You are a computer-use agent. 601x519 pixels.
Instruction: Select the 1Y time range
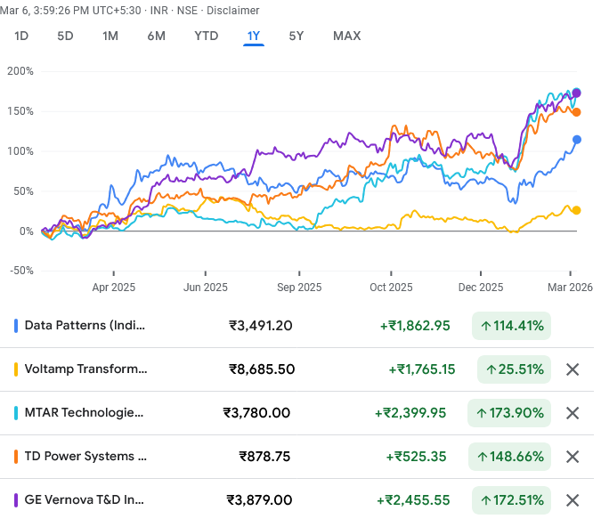point(254,36)
